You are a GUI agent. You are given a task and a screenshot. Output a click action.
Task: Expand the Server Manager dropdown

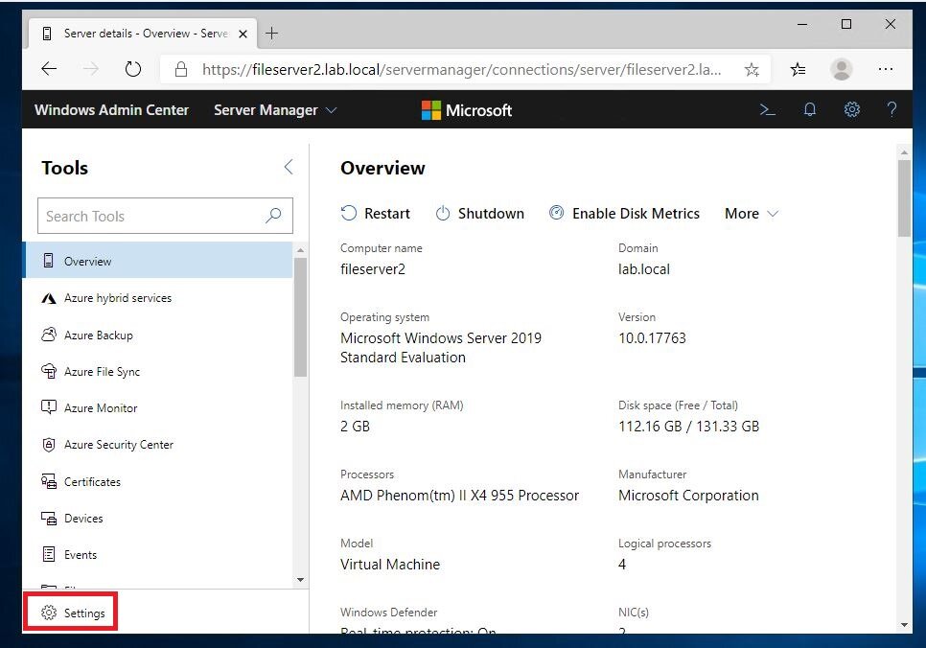click(x=275, y=110)
